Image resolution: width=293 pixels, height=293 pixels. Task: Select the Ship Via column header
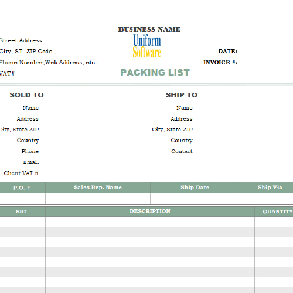pyautogui.click(x=270, y=188)
